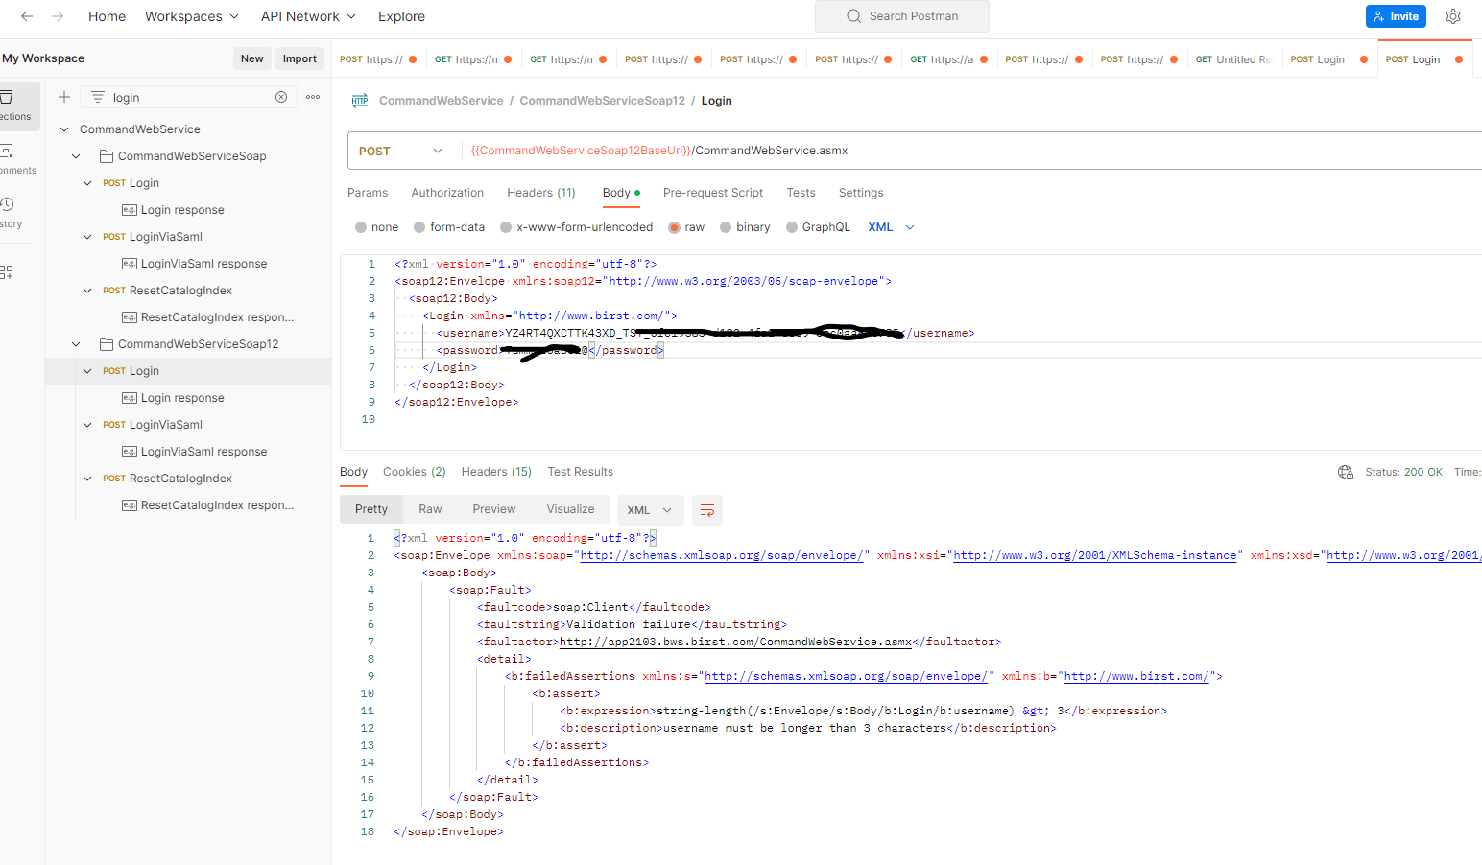Open Explore in top navigation
This screenshot has width=1482, height=865.
(401, 16)
